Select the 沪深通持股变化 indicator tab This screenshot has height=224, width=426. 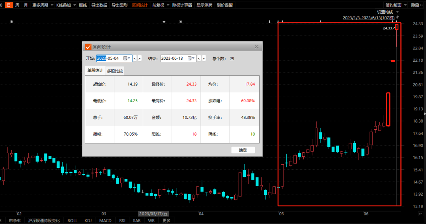tap(44, 220)
